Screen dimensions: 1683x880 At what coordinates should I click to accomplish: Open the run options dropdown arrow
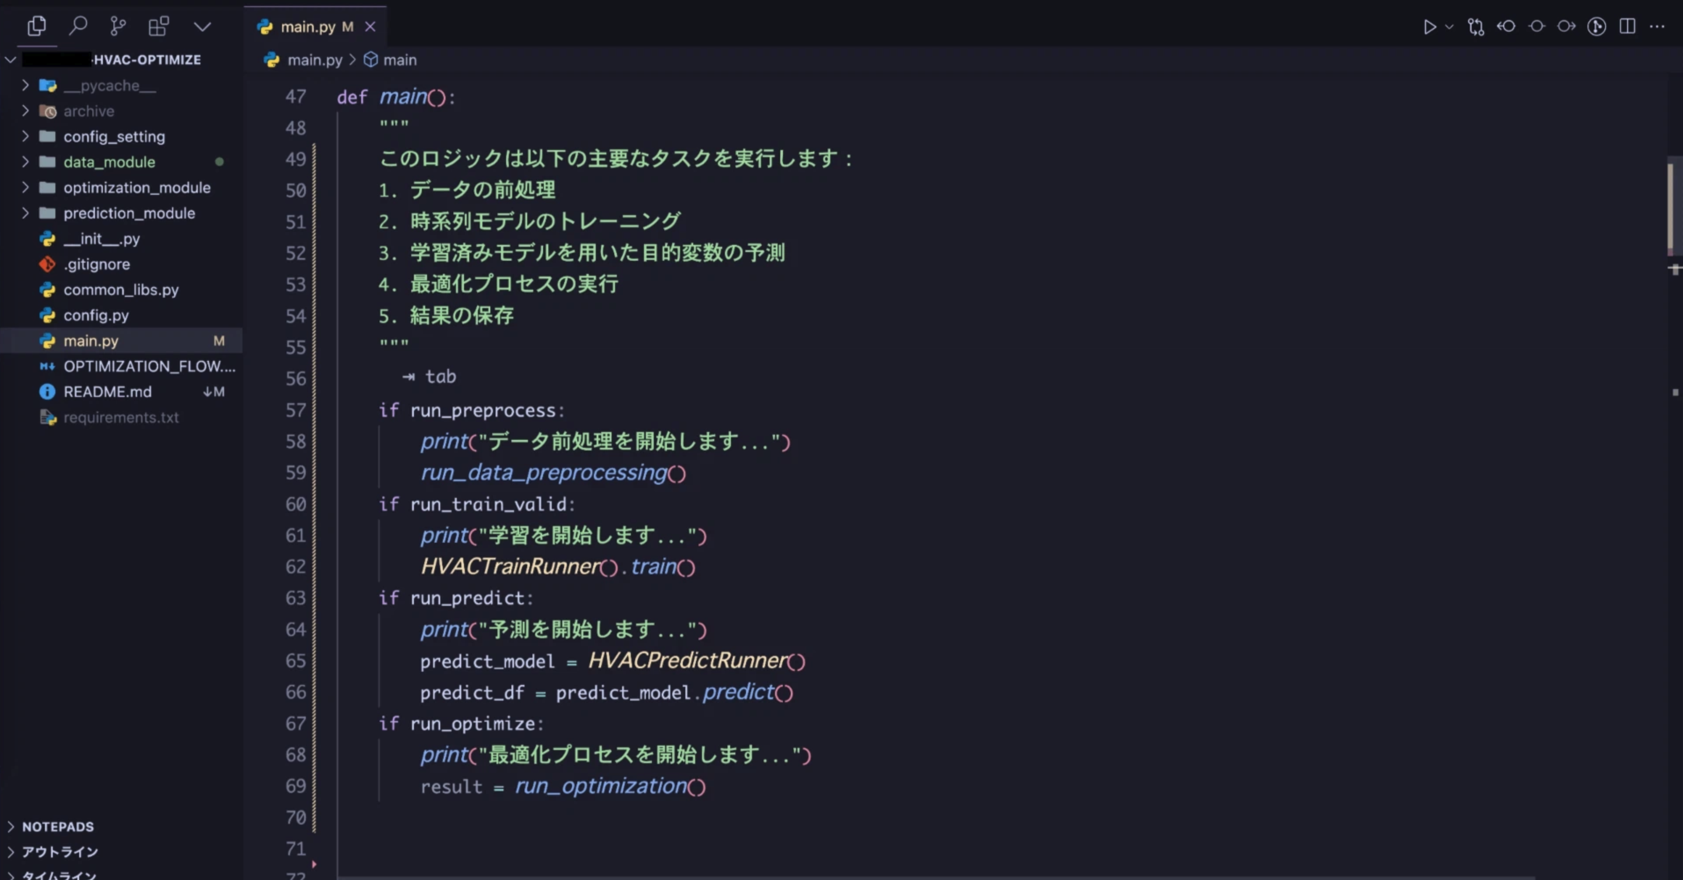coord(1449,27)
